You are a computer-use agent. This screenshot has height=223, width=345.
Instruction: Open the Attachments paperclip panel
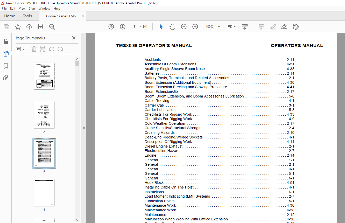[6, 78]
